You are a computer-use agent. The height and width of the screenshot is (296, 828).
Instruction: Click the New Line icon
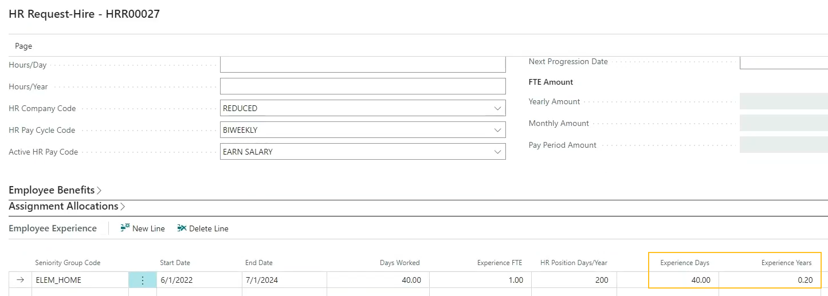[125, 228]
